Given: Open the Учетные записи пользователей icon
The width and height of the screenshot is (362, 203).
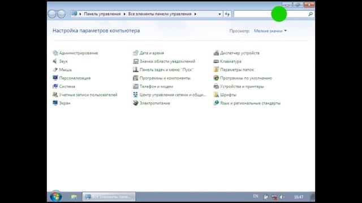Looking at the screenshot, I should click(x=55, y=95).
